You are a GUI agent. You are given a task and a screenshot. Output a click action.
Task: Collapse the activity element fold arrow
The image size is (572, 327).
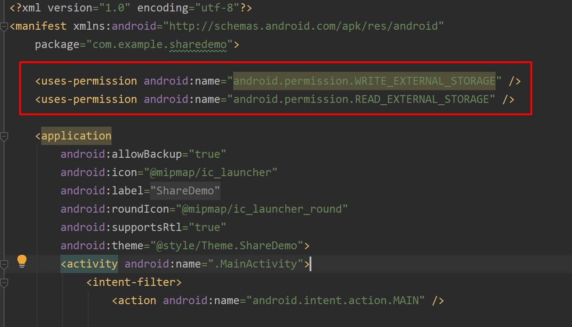(4, 263)
